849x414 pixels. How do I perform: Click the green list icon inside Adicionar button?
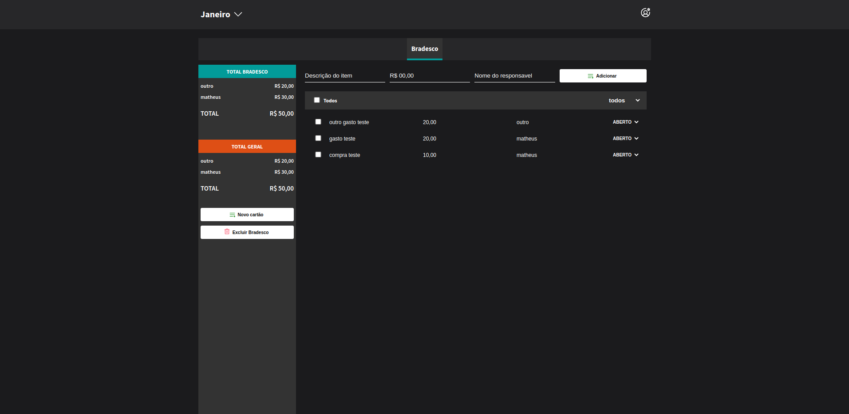(589, 76)
